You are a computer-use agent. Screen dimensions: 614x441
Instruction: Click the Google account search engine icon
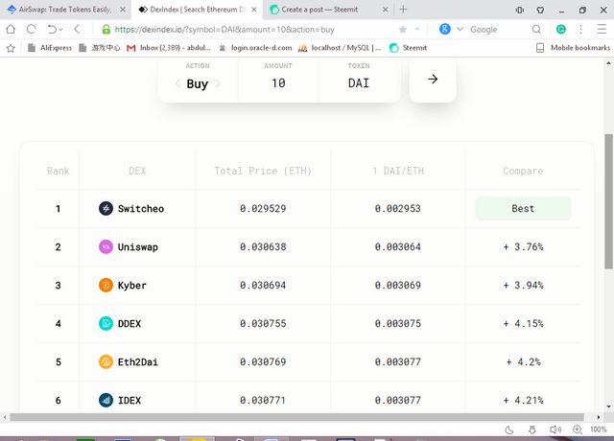pyautogui.click(x=445, y=29)
